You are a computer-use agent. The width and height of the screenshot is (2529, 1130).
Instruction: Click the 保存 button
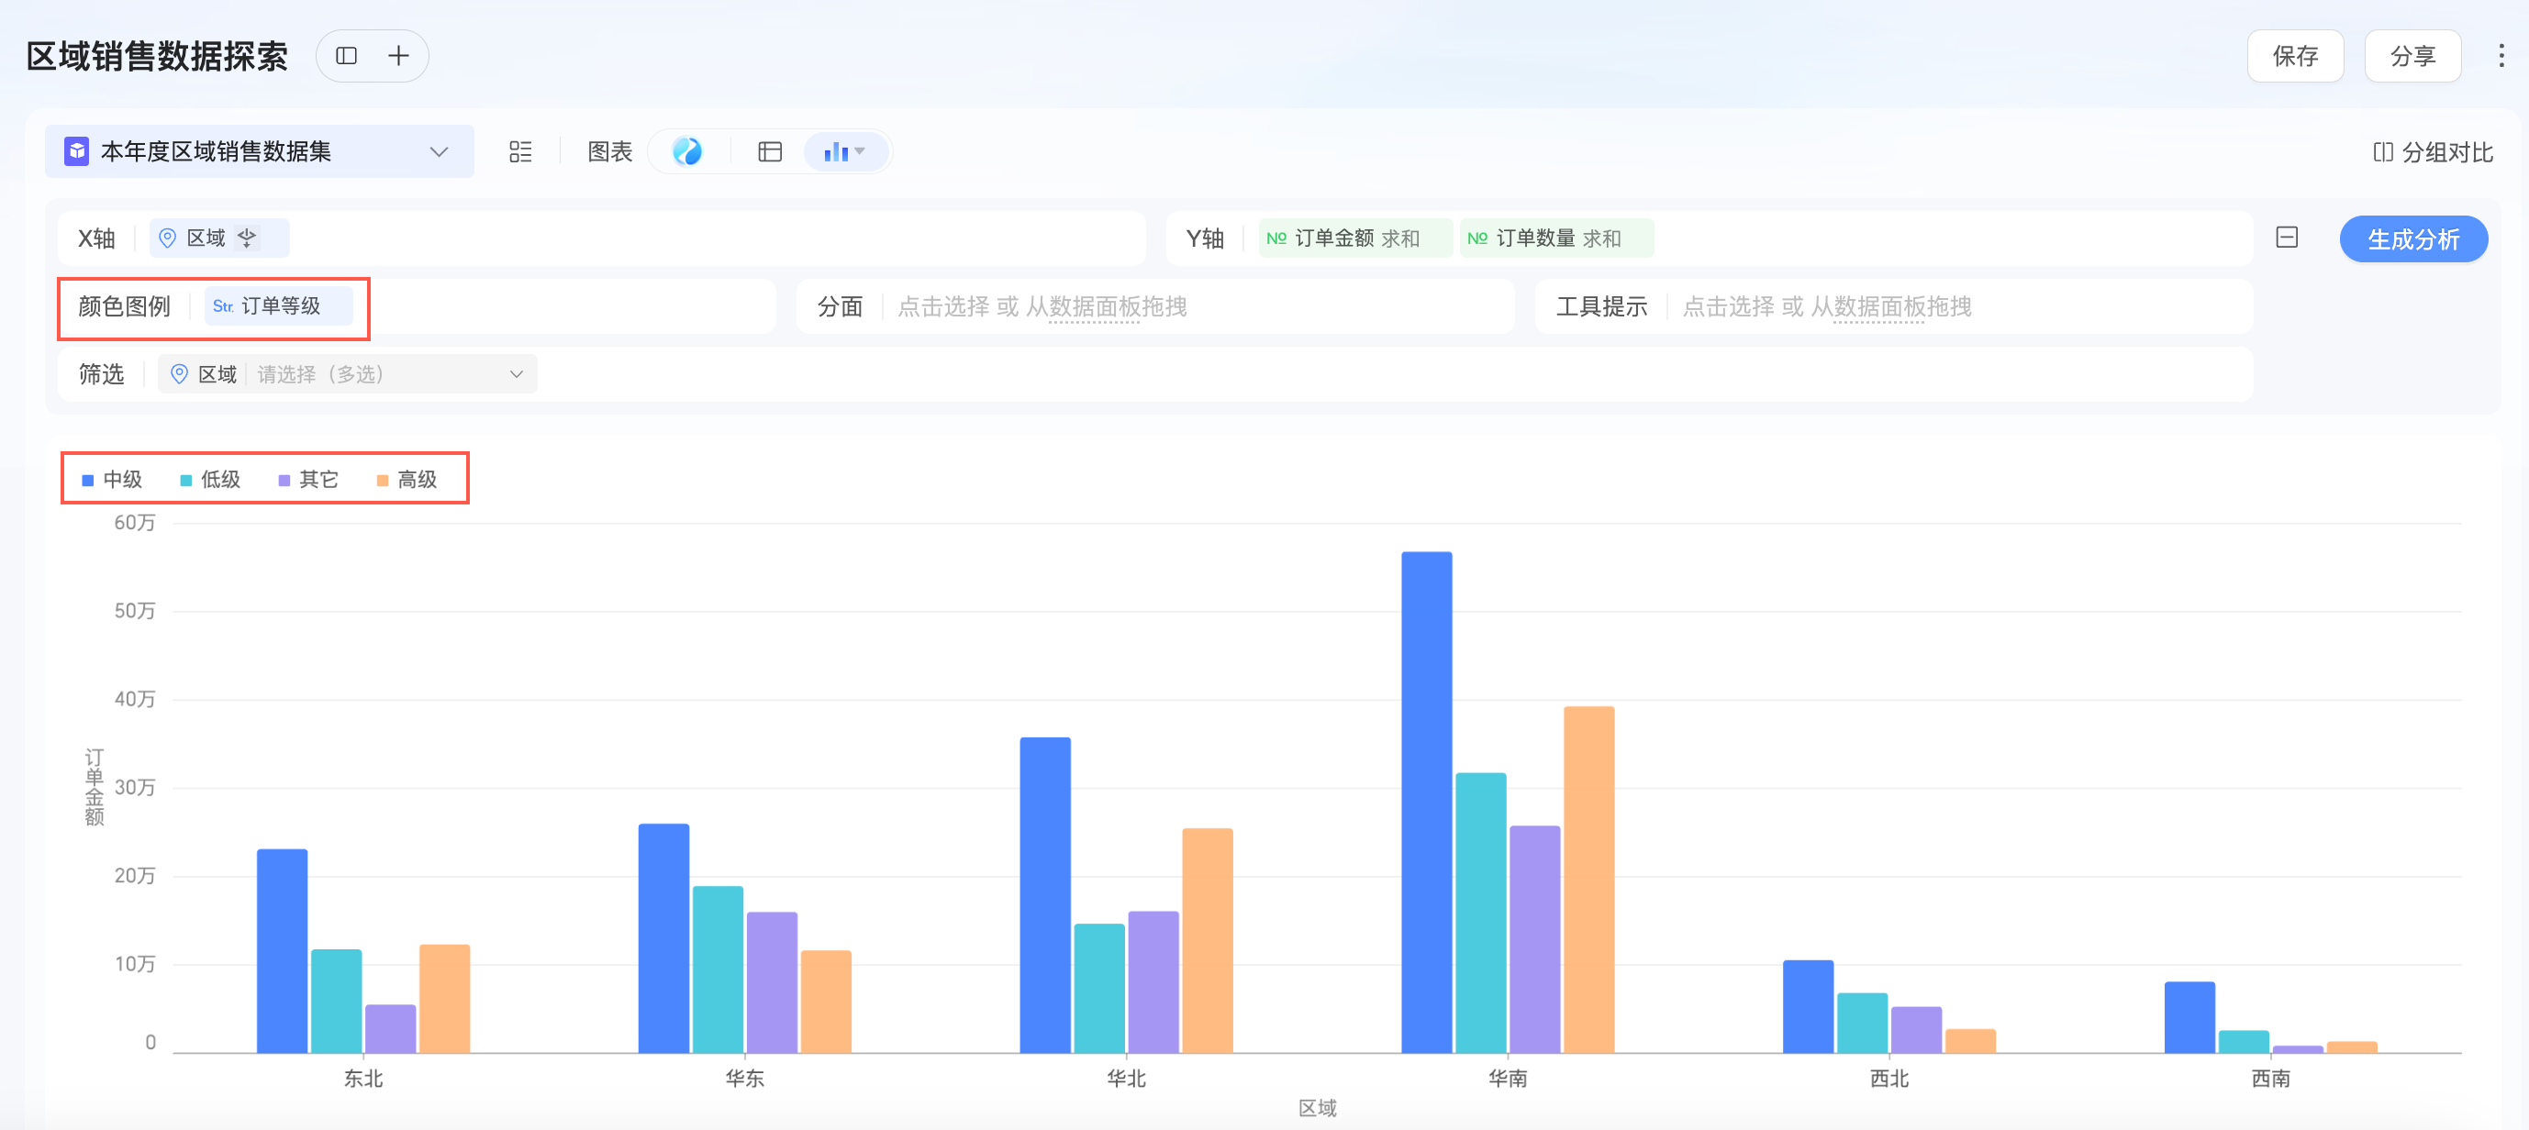[2294, 56]
